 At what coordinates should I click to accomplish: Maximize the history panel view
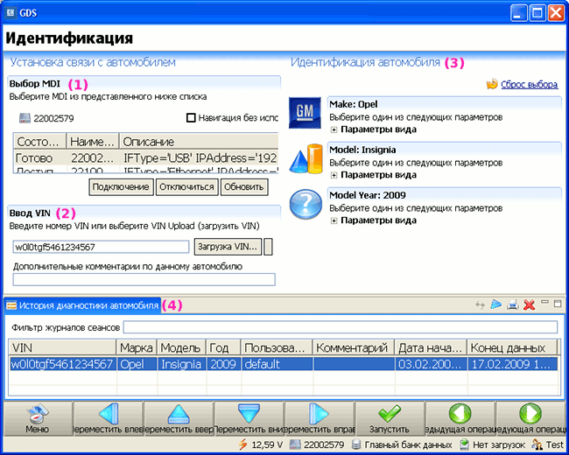click(x=558, y=303)
